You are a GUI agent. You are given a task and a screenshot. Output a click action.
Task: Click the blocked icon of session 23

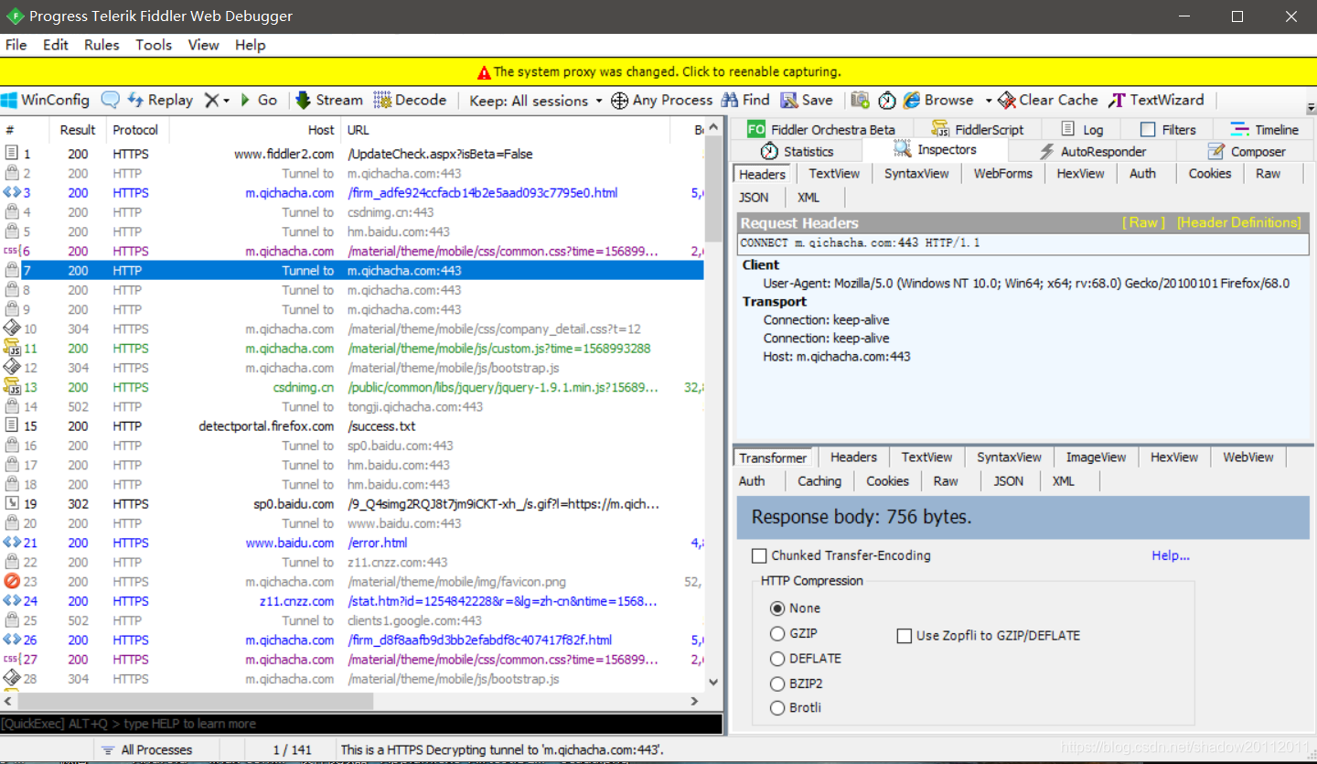coord(12,581)
